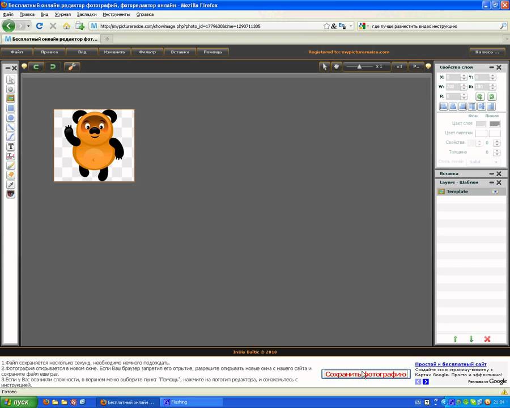Select the curve line tool
The height and width of the screenshot is (408, 510).
[11, 137]
